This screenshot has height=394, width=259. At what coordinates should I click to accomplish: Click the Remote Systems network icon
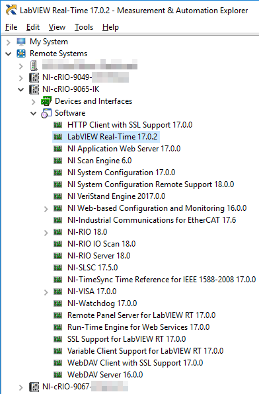[21, 54]
